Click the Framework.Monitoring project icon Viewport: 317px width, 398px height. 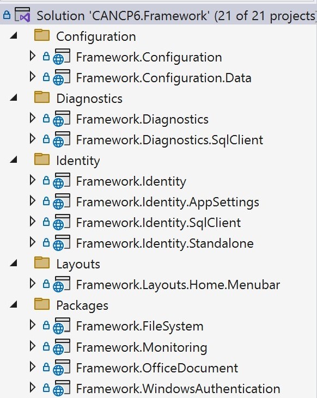click(62, 346)
